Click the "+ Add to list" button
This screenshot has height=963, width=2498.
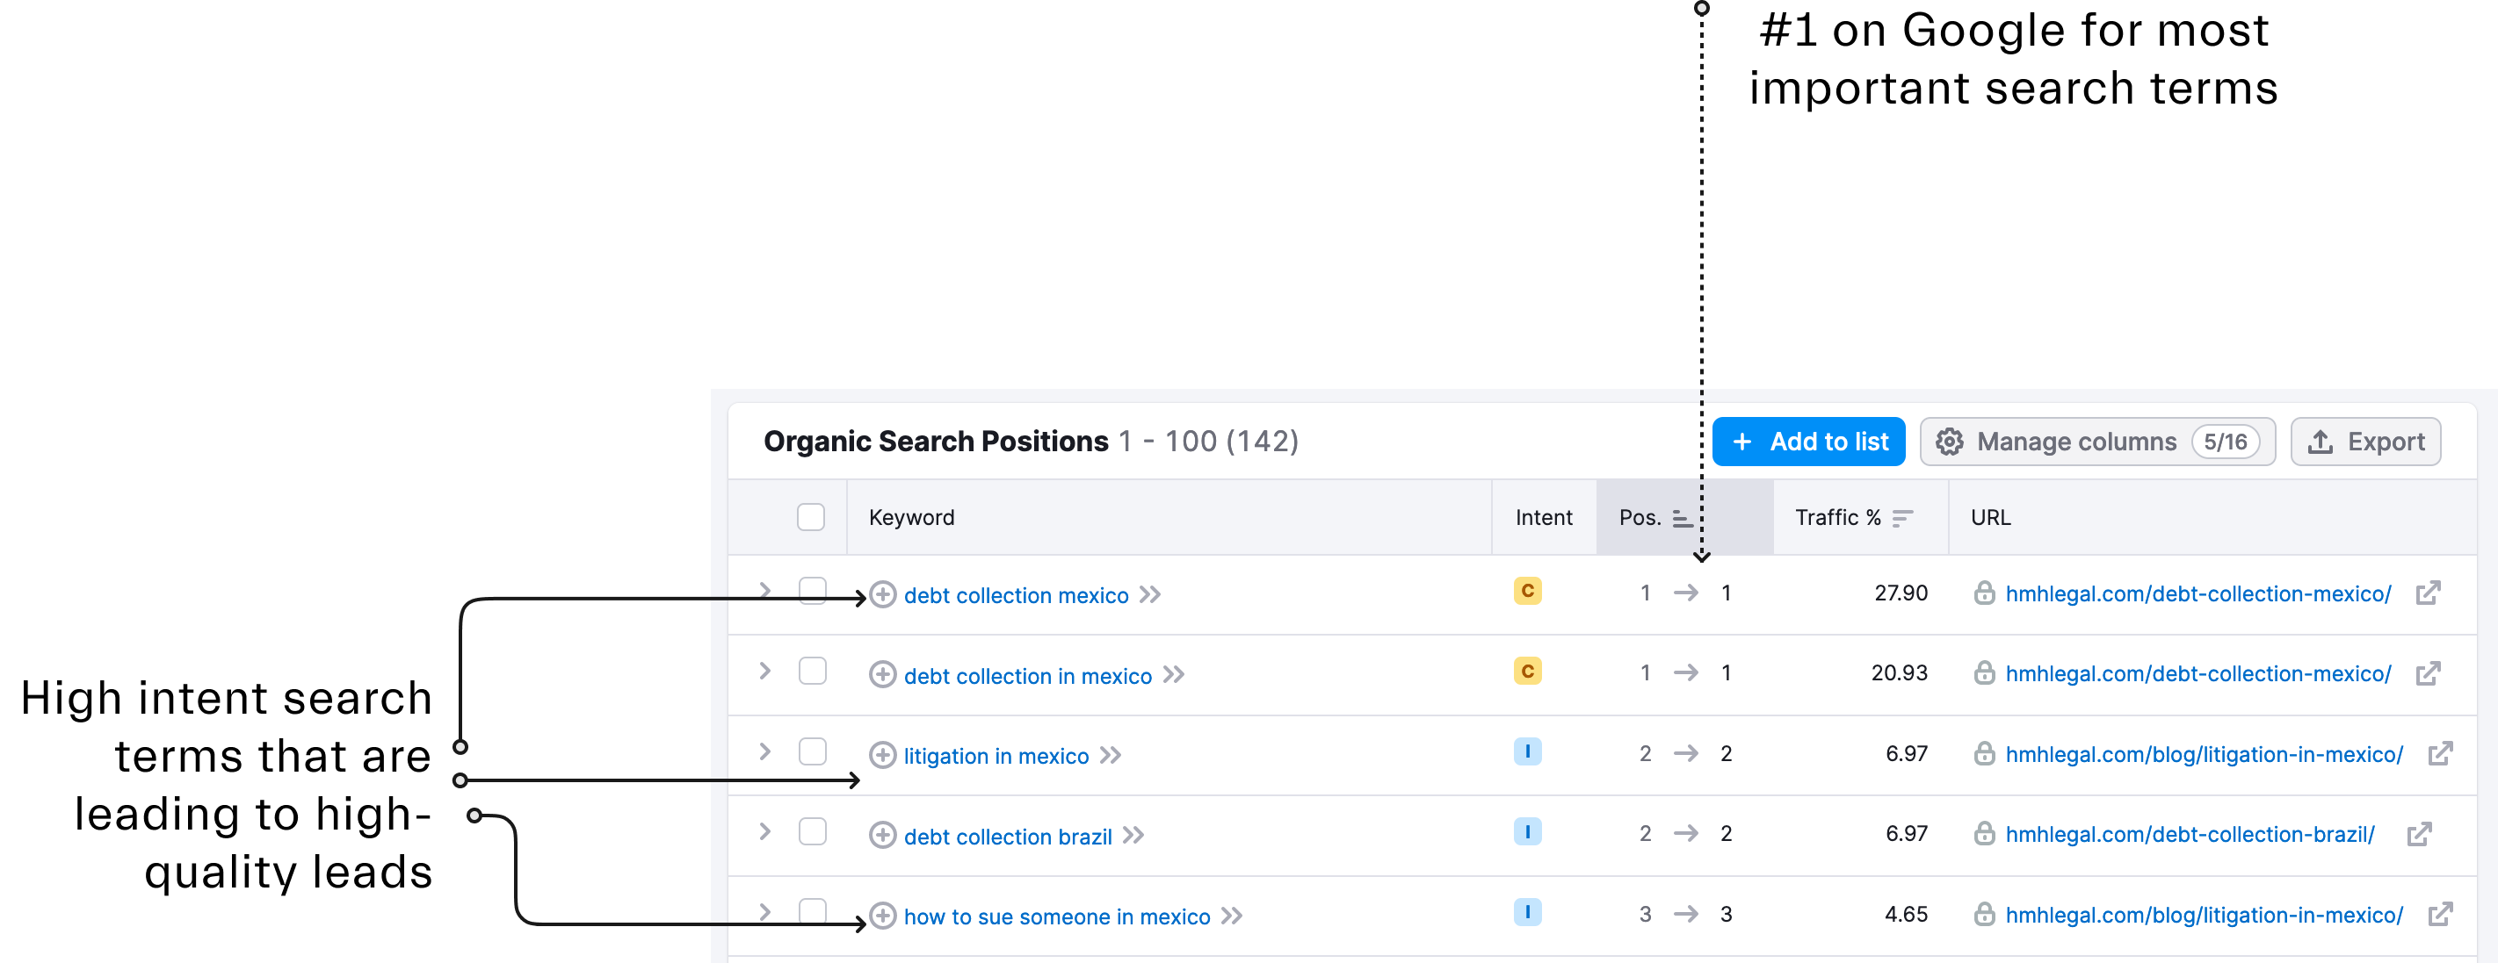coord(1807,441)
